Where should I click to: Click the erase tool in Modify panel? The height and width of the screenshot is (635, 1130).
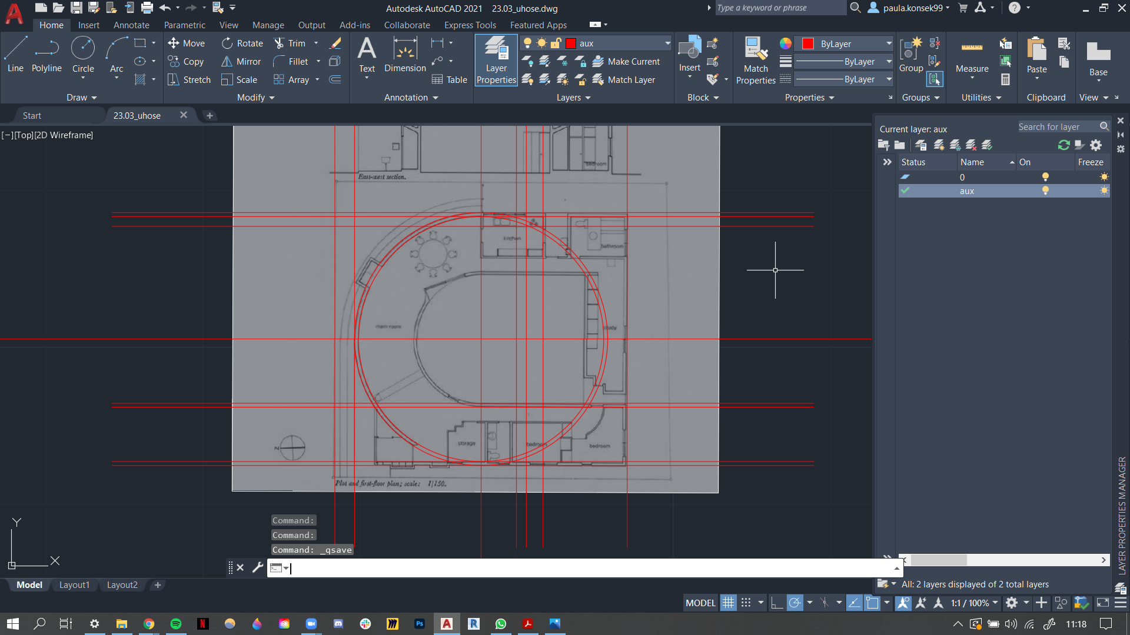[x=335, y=43]
